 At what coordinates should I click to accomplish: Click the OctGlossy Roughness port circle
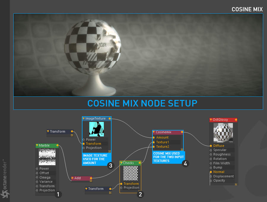[211, 155]
